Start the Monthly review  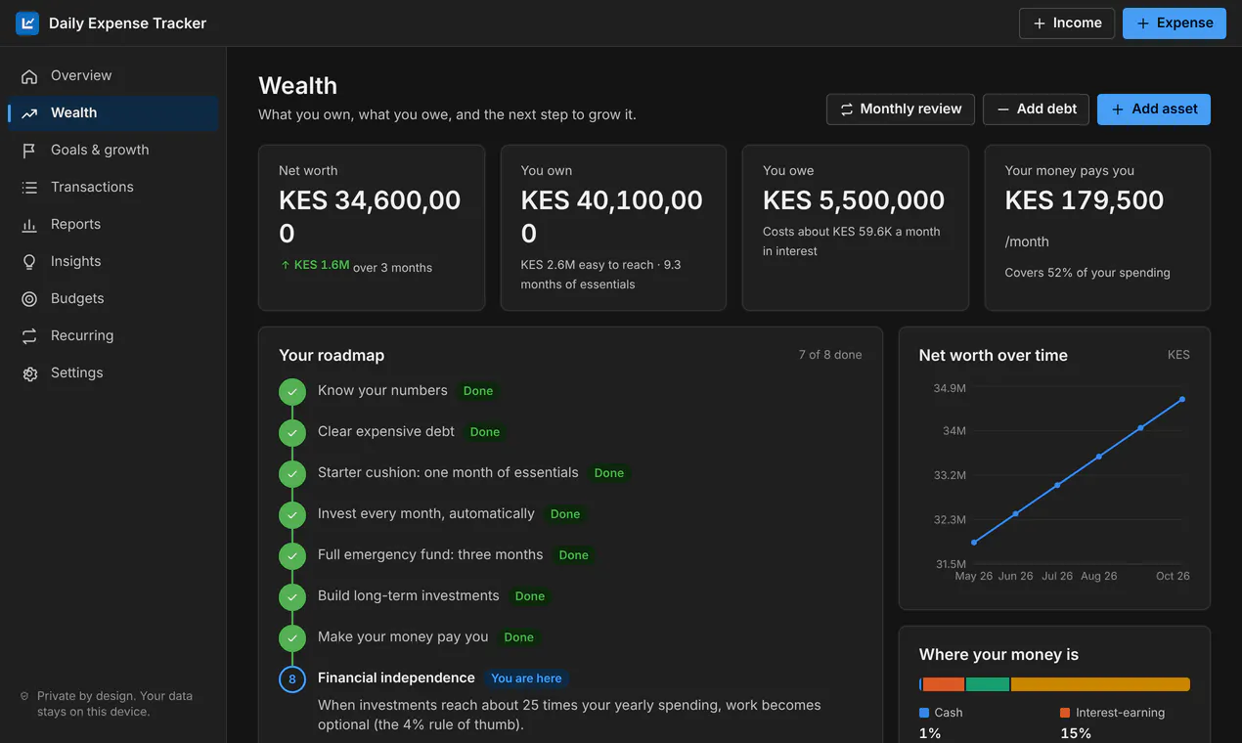[901, 109]
